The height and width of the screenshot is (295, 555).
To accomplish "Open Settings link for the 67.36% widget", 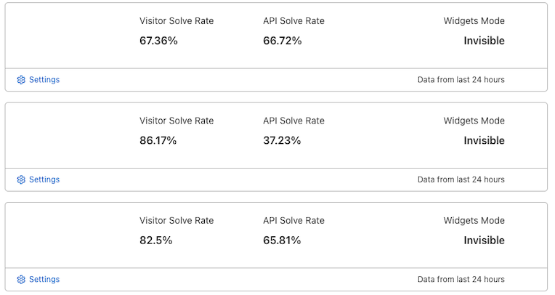I will (x=44, y=80).
